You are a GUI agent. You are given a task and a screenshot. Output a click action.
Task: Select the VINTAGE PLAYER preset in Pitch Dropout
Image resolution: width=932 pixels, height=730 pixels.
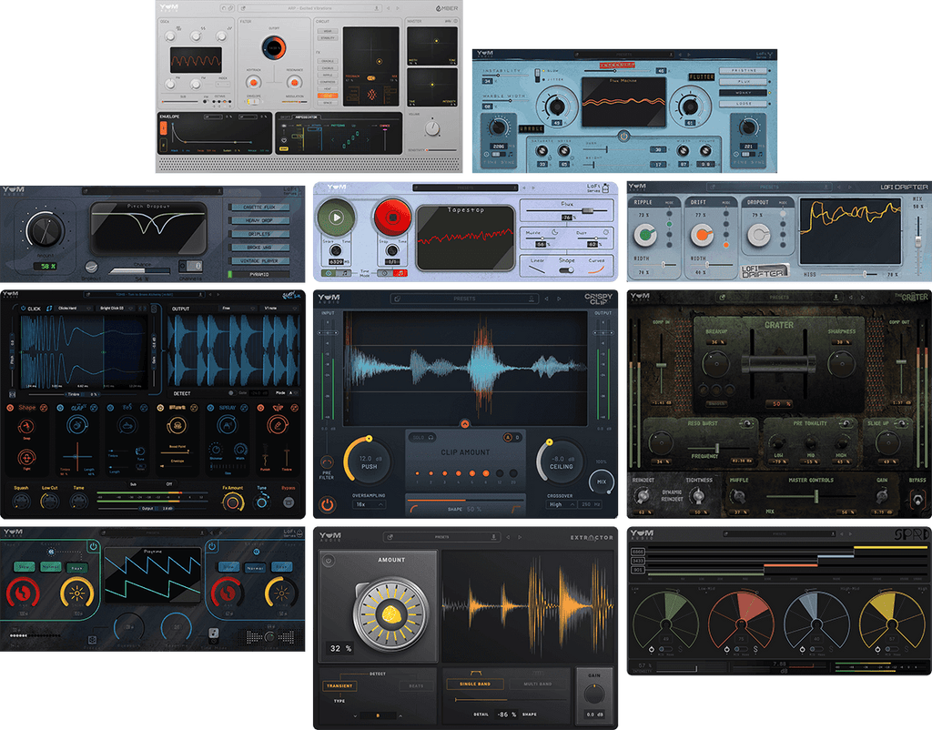[259, 261]
